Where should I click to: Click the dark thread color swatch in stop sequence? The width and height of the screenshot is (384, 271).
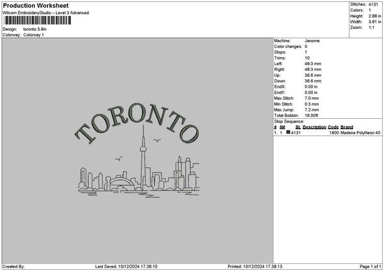click(x=288, y=132)
